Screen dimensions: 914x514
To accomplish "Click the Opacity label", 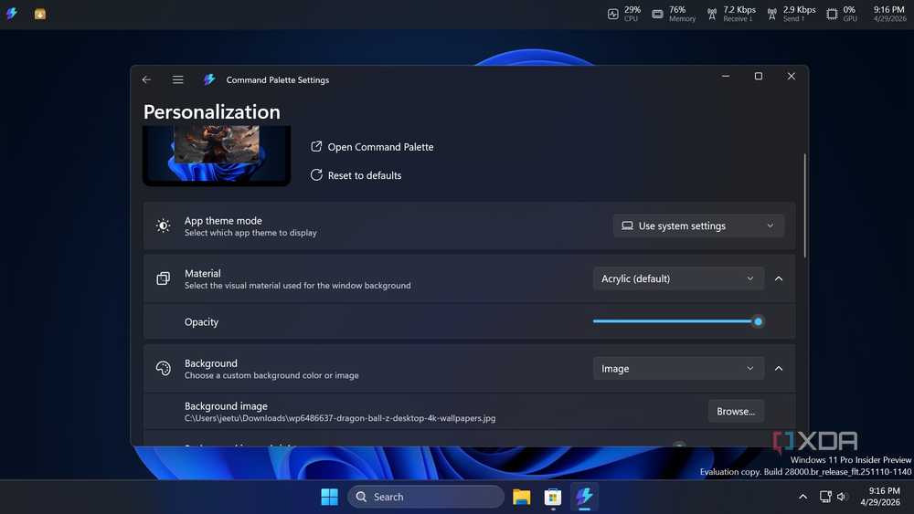I will (201, 322).
